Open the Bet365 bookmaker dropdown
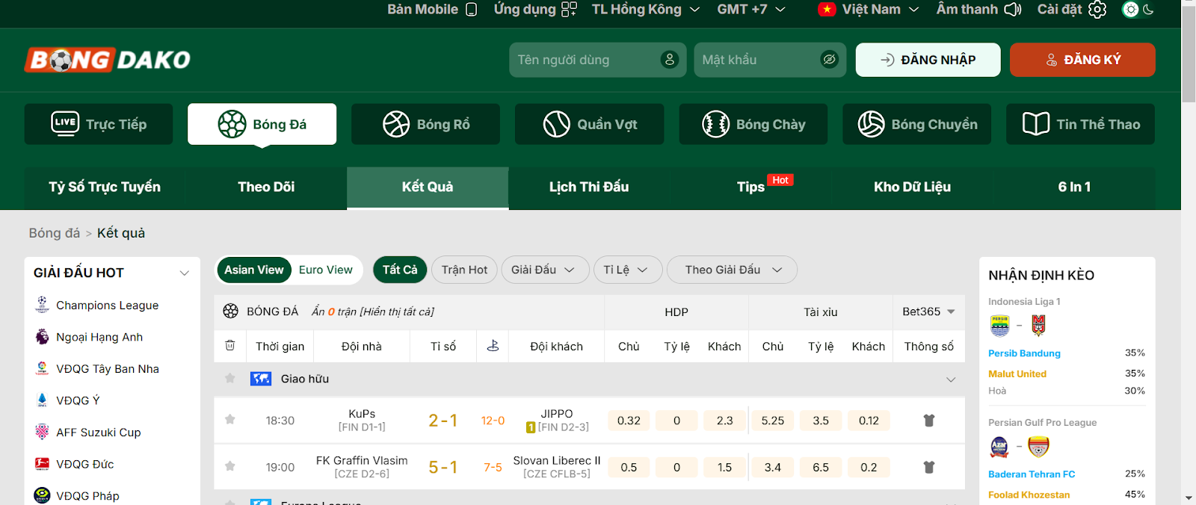1196x505 pixels. pyautogui.click(x=928, y=312)
